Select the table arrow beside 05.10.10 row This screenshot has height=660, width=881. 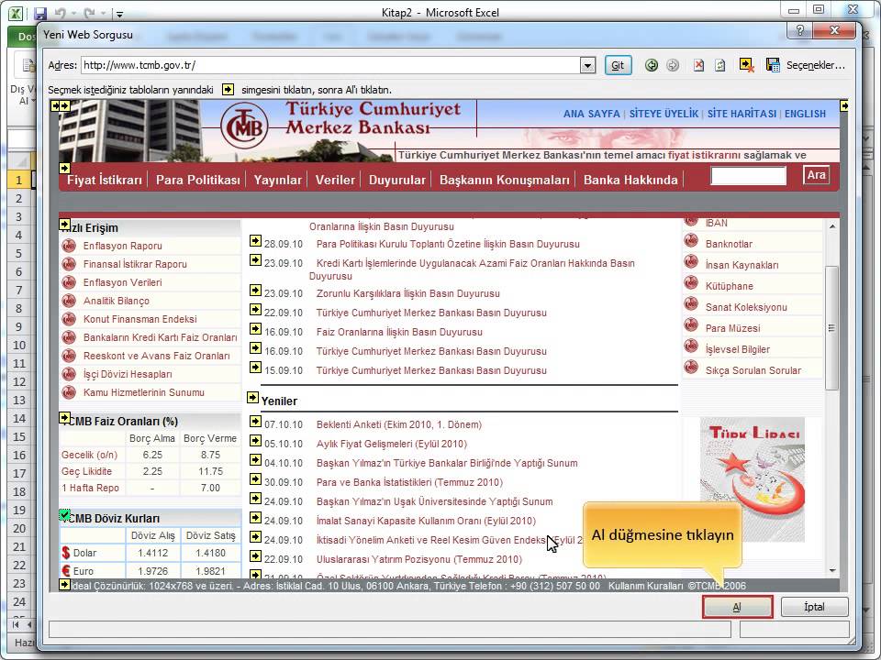255,440
